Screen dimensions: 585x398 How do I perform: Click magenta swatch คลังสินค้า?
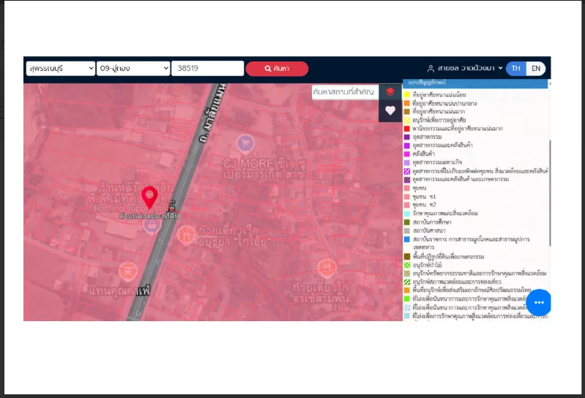coord(407,154)
